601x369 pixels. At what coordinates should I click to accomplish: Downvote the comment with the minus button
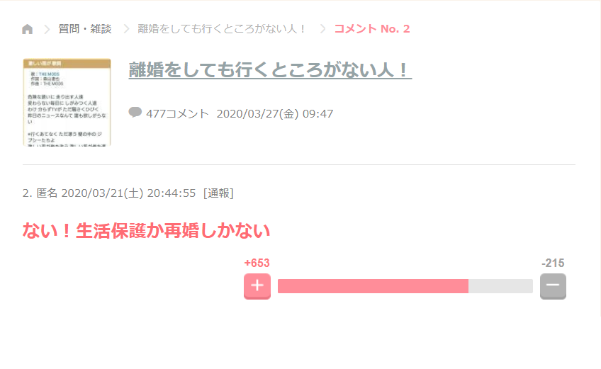[x=553, y=286]
